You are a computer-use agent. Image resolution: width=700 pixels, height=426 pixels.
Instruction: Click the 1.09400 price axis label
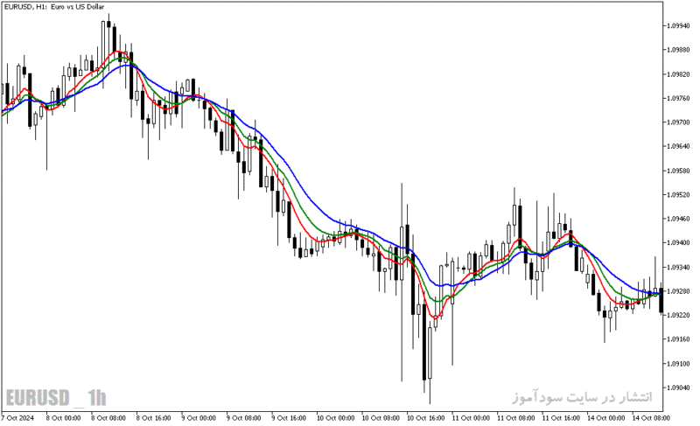pyautogui.click(x=678, y=243)
